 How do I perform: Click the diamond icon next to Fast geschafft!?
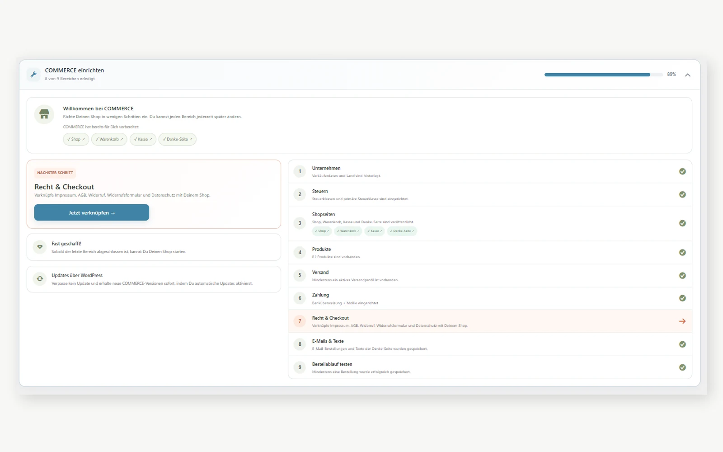click(40, 247)
